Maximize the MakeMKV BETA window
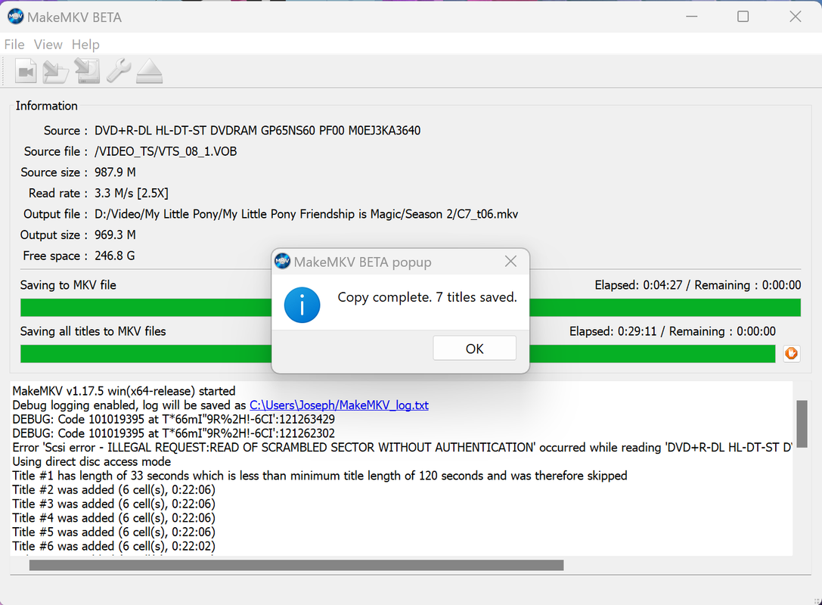Image resolution: width=822 pixels, height=605 pixels. tap(743, 17)
